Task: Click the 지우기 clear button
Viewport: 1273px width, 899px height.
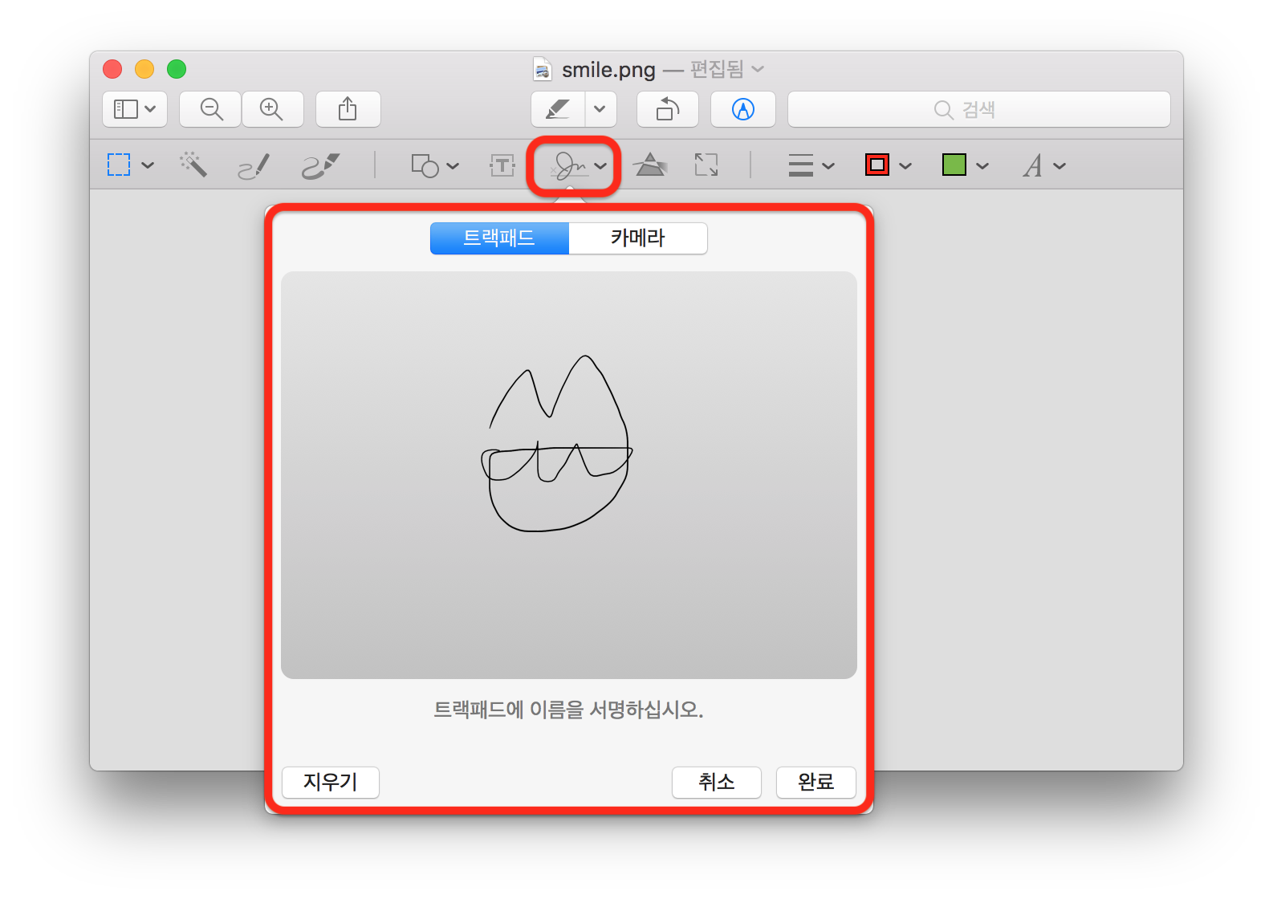Action: pyautogui.click(x=331, y=782)
